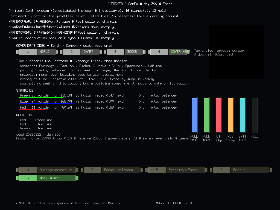280x210 pixels.
Task: Click the green Back (Esc) button
Action: click(x=47, y=178)
